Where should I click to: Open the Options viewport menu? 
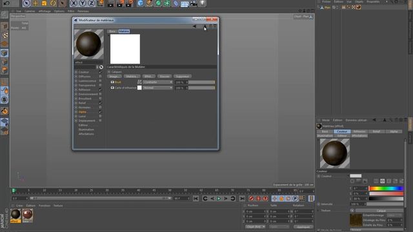pos(59,12)
